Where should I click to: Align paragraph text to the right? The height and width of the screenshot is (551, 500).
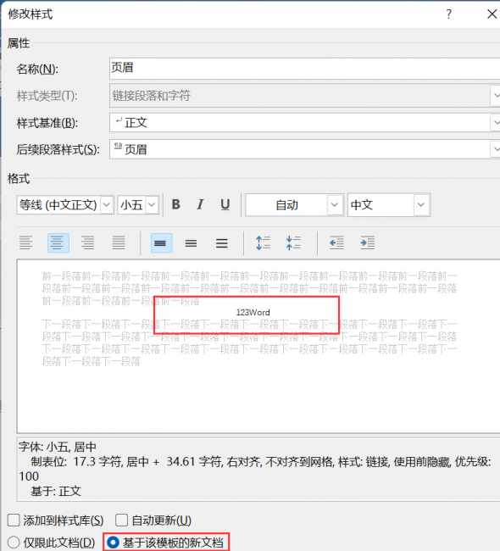[x=88, y=242]
